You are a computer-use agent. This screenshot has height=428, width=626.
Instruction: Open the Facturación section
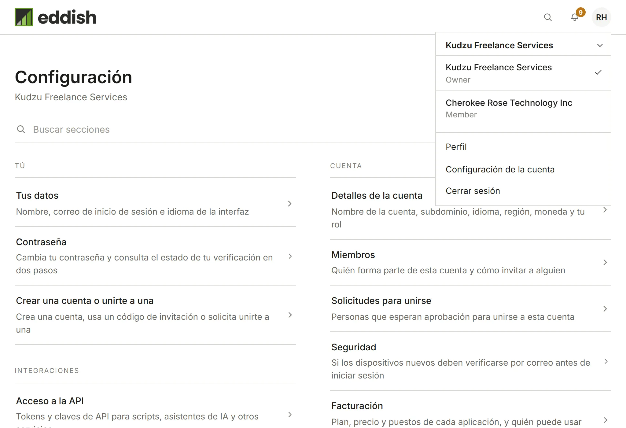(x=471, y=410)
